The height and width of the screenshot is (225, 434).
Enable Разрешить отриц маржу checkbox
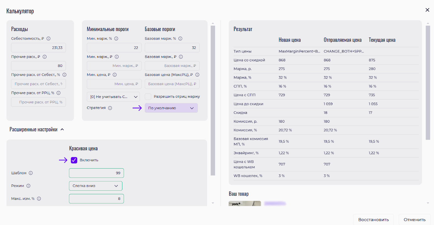148,97
